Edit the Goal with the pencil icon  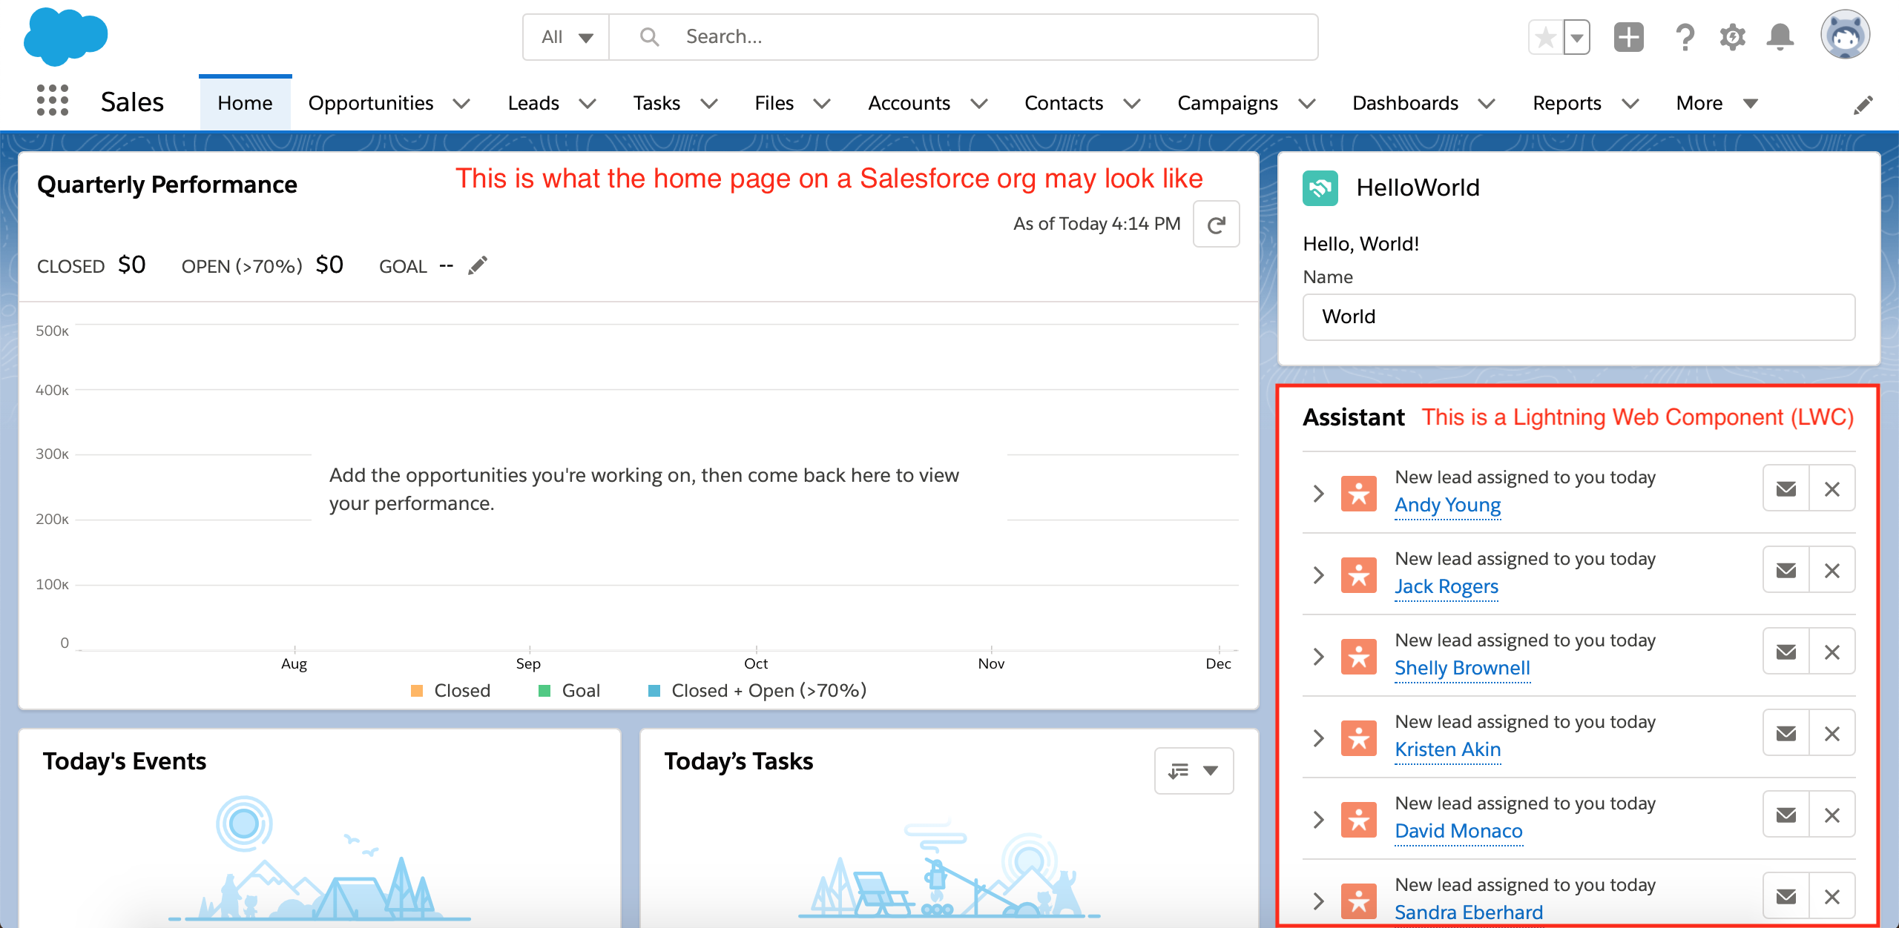(478, 265)
